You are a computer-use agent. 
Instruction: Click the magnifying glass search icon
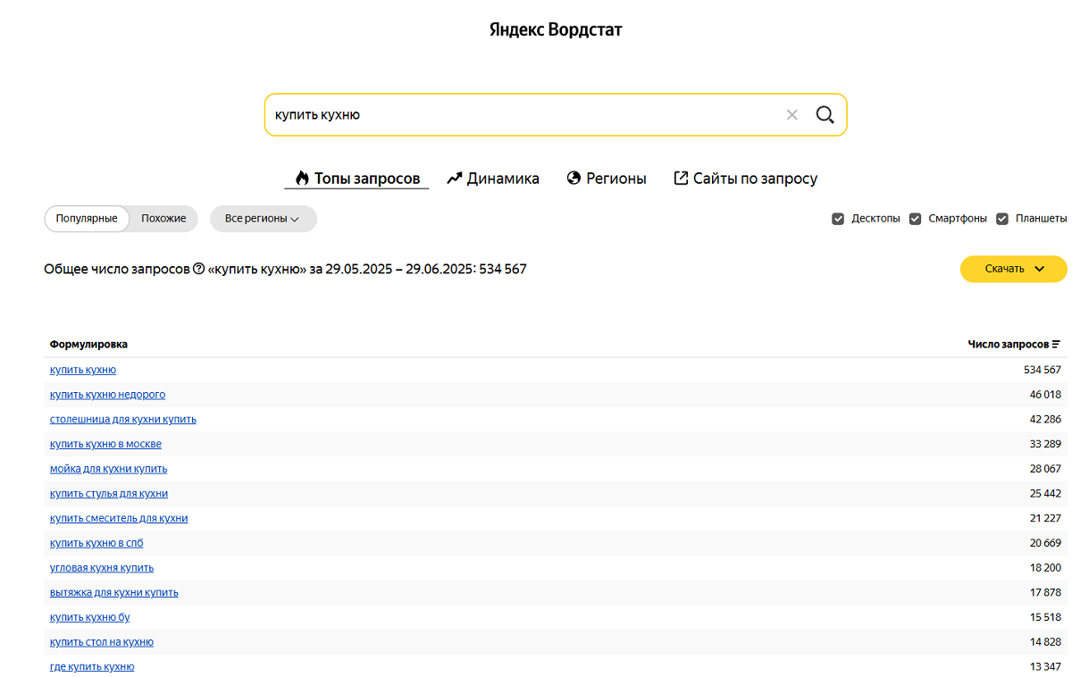point(825,115)
